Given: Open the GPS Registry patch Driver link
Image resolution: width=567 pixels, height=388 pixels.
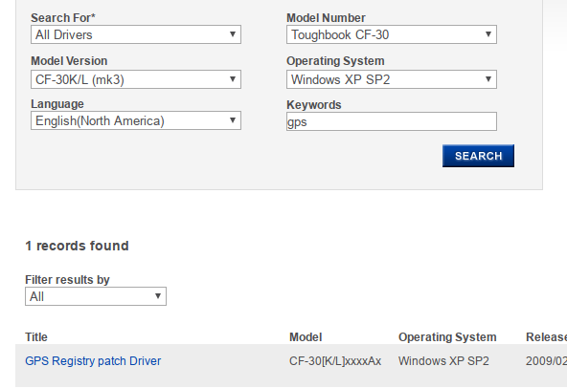Looking at the screenshot, I should point(93,361).
